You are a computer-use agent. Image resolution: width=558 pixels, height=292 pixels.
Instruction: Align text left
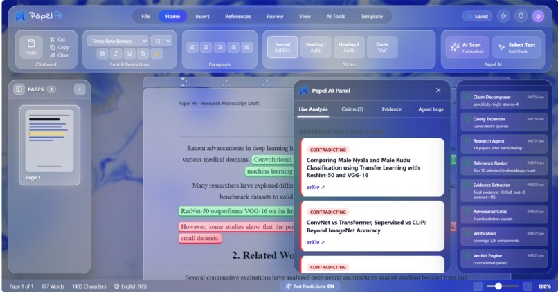[192, 47]
